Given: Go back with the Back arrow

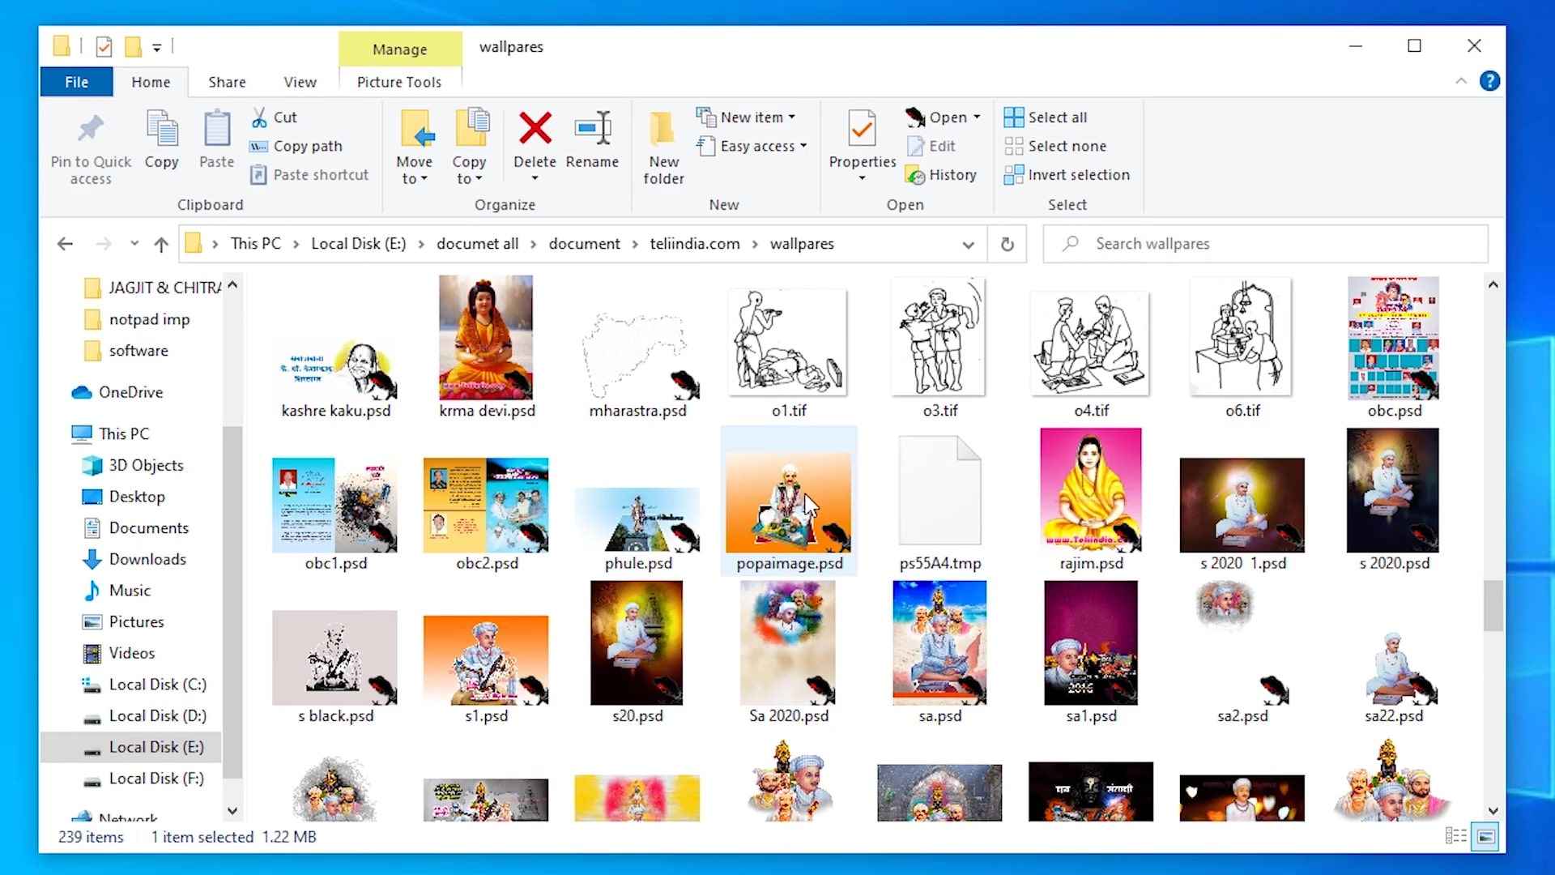Looking at the screenshot, I should pyautogui.click(x=66, y=244).
